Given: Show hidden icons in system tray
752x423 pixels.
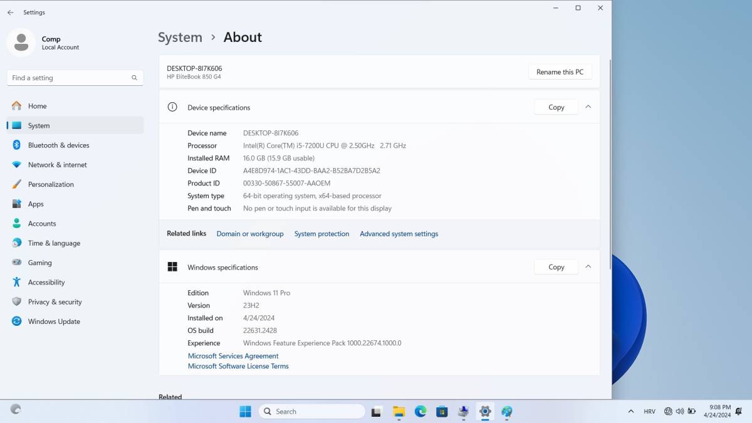Looking at the screenshot, I should tap(630, 411).
